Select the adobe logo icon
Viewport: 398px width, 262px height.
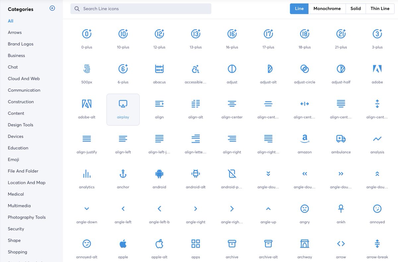pyautogui.click(x=377, y=69)
